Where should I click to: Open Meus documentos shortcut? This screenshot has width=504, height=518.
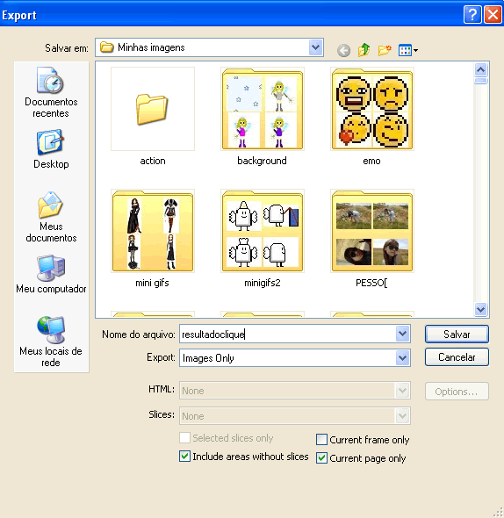pos(51,217)
